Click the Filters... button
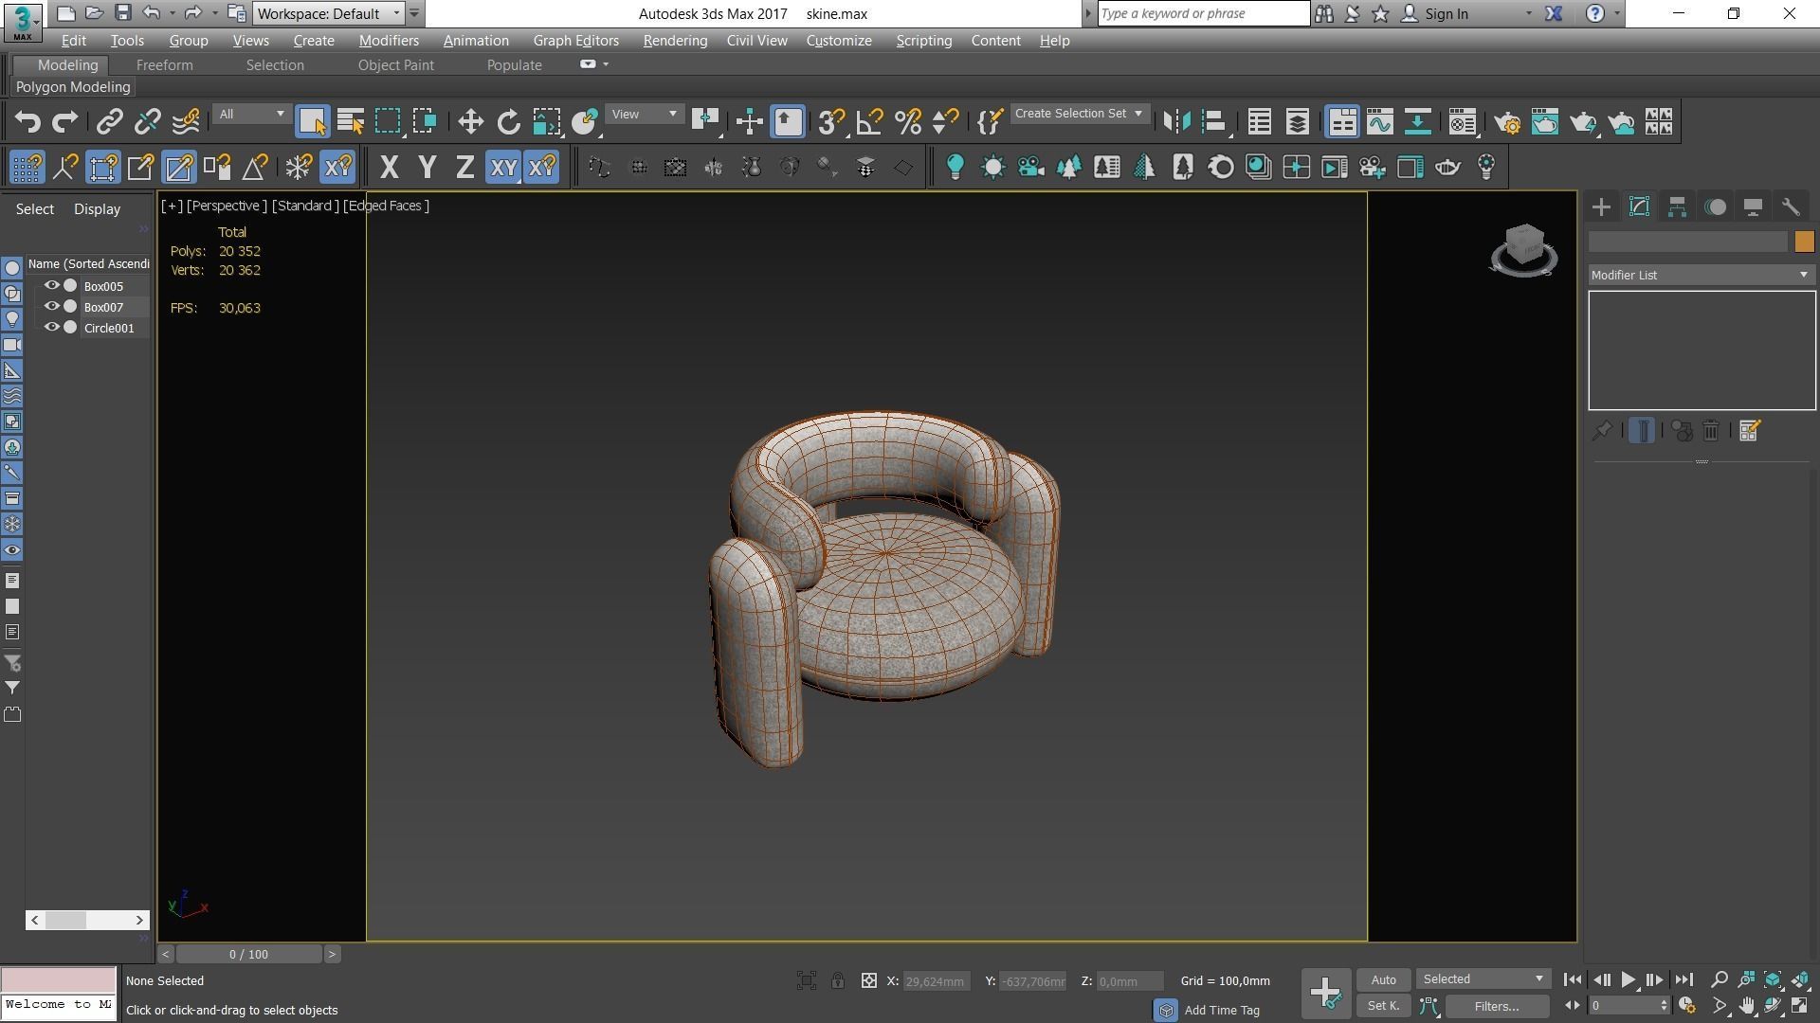The width and height of the screenshot is (1820, 1023). tap(1497, 1006)
